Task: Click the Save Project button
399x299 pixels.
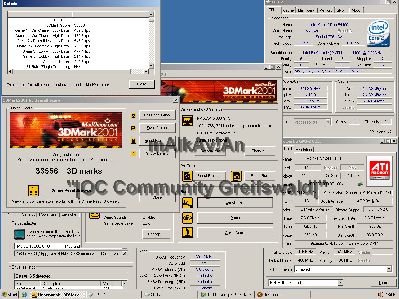Action: (x=157, y=128)
